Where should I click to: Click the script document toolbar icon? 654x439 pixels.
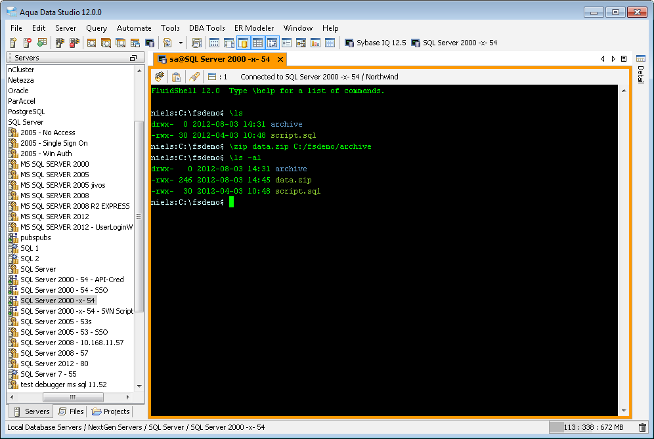pyautogui.click(x=167, y=43)
